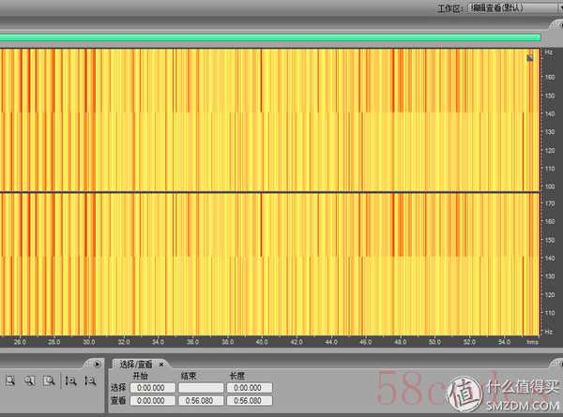
Task: Click the 结束 column header label
Action: point(189,376)
